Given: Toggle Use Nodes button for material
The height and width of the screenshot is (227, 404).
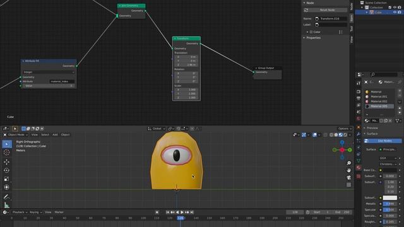Looking at the screenshot, I should (x=383, y=141).
